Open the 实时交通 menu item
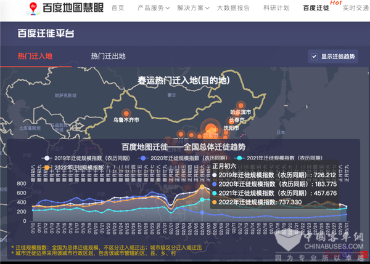Screen dimensions: 370x264 click(x=356, y=8)
